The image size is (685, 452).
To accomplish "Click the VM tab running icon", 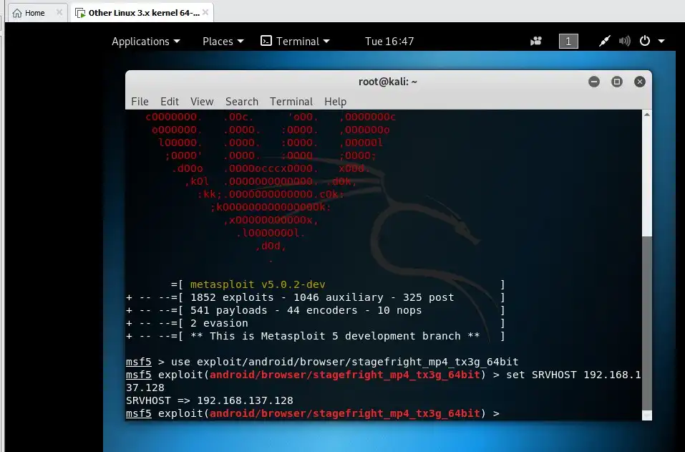I will [80, 13].
